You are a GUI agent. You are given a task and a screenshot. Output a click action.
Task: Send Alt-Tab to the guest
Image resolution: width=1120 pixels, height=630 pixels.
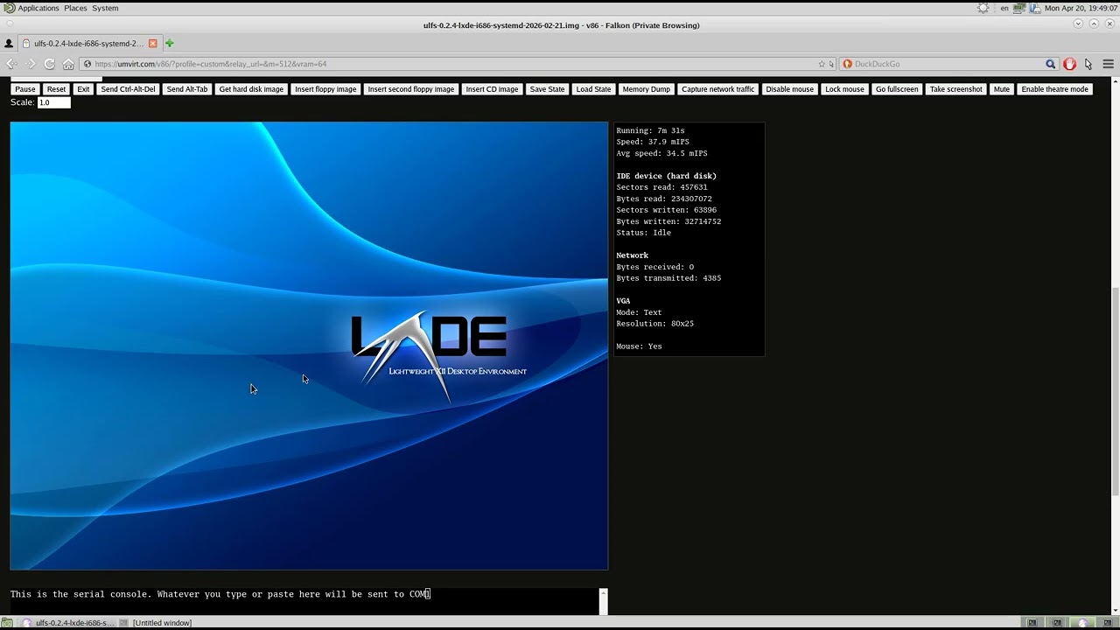click(187, 89)
